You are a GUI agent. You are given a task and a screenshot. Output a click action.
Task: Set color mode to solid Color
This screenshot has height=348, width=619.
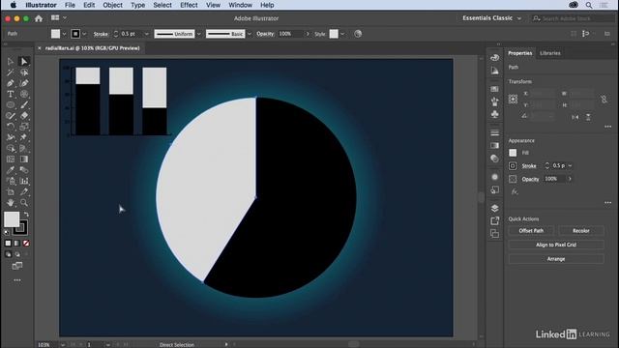coord(8,244)
